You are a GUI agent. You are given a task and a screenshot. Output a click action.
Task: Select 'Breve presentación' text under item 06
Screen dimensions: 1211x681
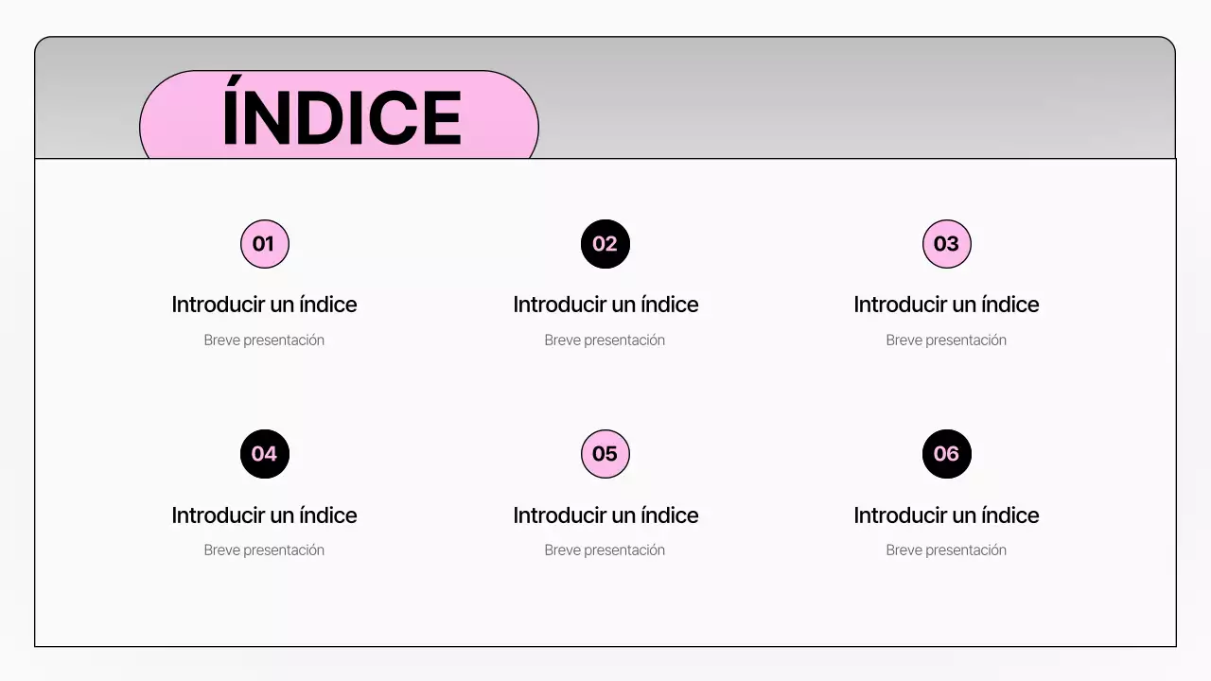pos(946,550)
